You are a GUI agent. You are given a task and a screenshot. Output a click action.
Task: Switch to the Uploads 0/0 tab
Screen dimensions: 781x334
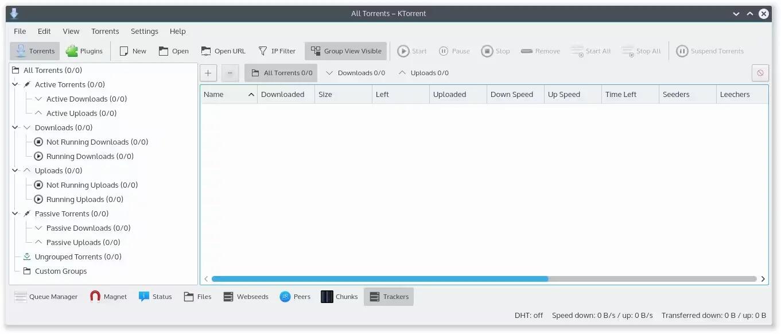[423, 73]
